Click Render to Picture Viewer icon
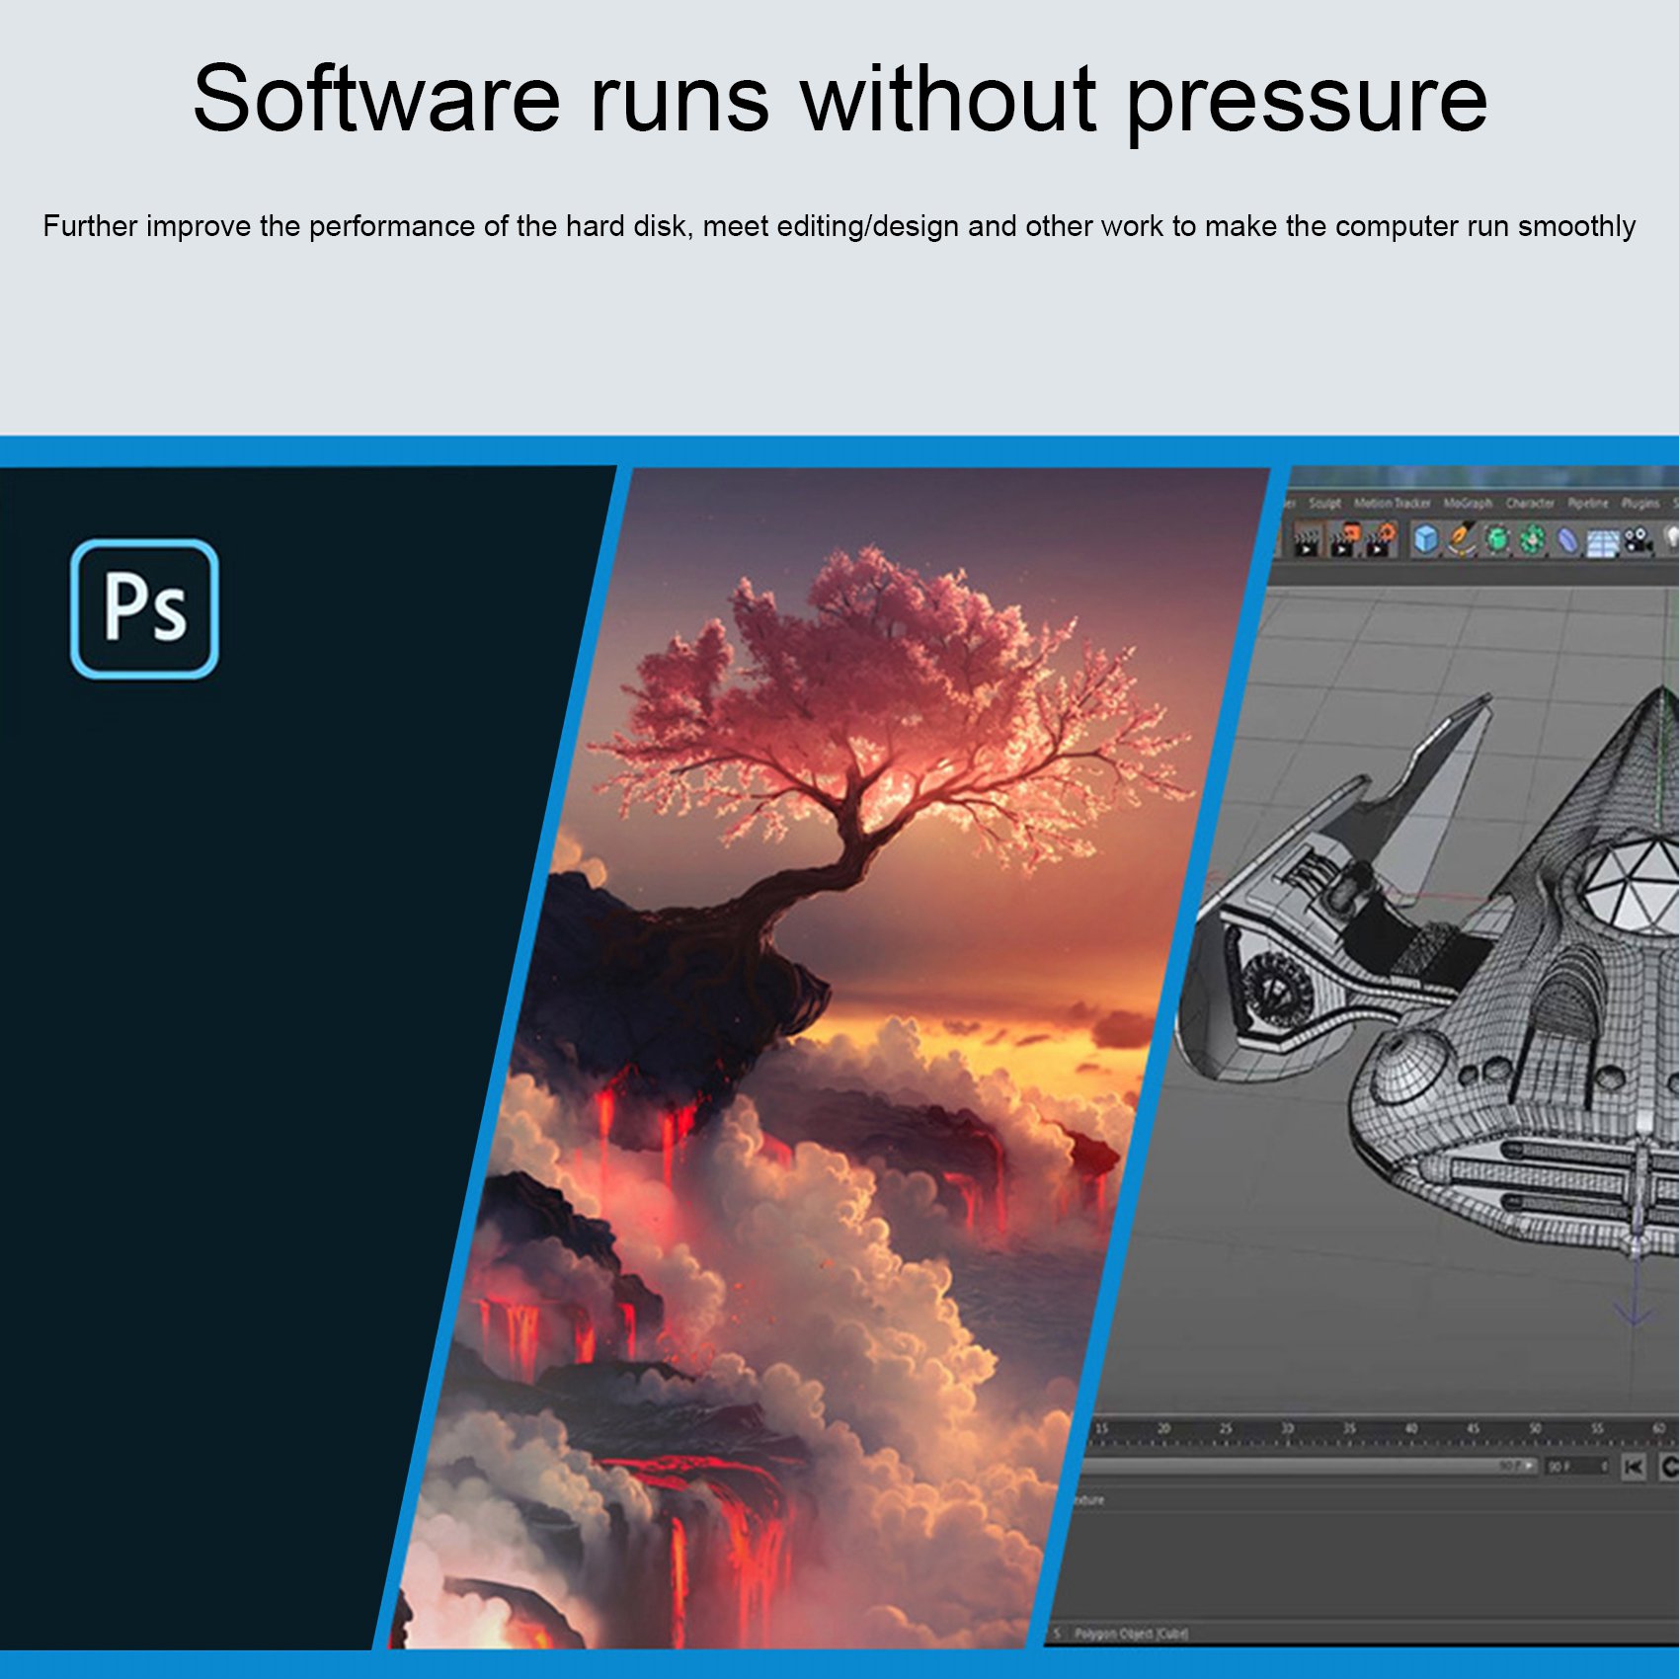The image size is (1679, 1679). pos(1343,540)
